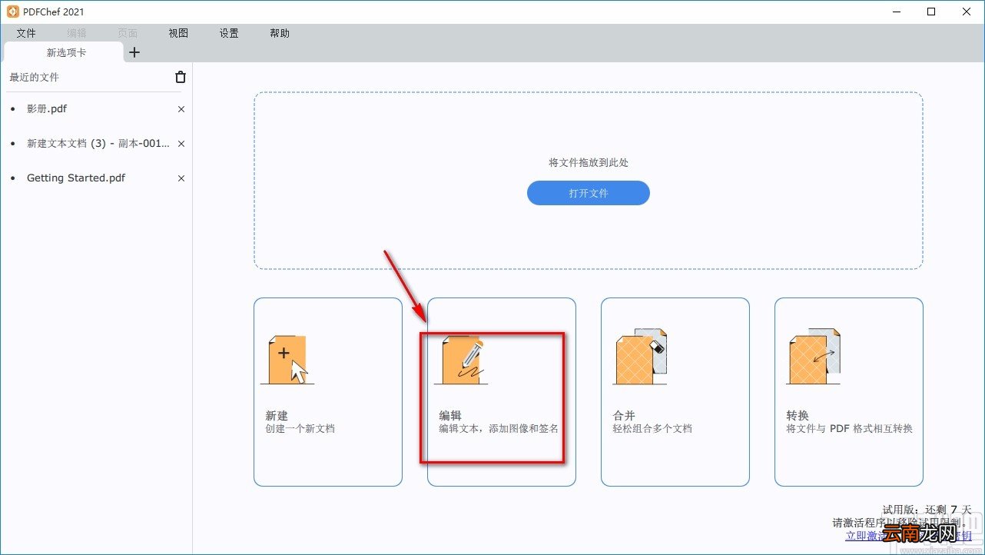
Task: Select the 编辑 card title
Action: tap(450, 415)
